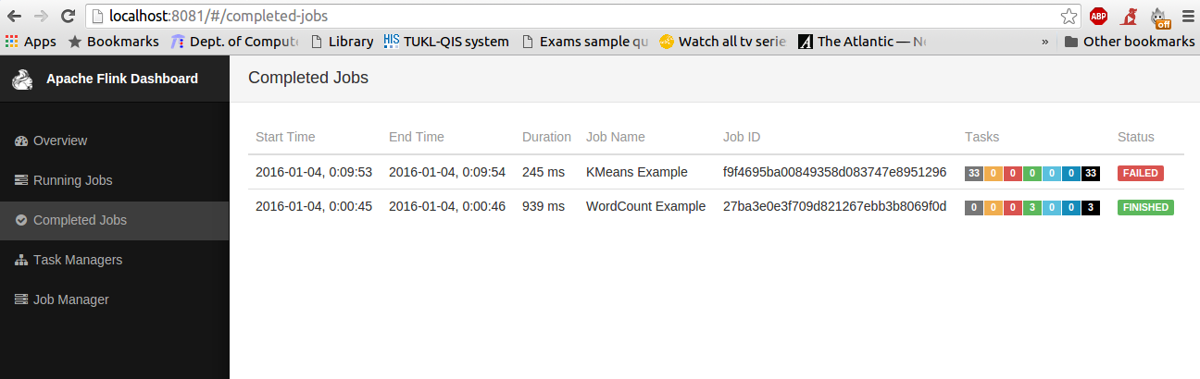Reload the page with the refresh icon
1200x379 pixels.
pyautogui.click(x=68, y=16)
